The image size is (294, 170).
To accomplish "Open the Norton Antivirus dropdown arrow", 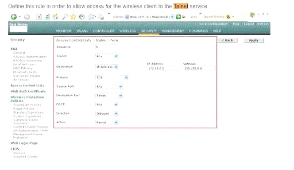I will coord(233,17).
